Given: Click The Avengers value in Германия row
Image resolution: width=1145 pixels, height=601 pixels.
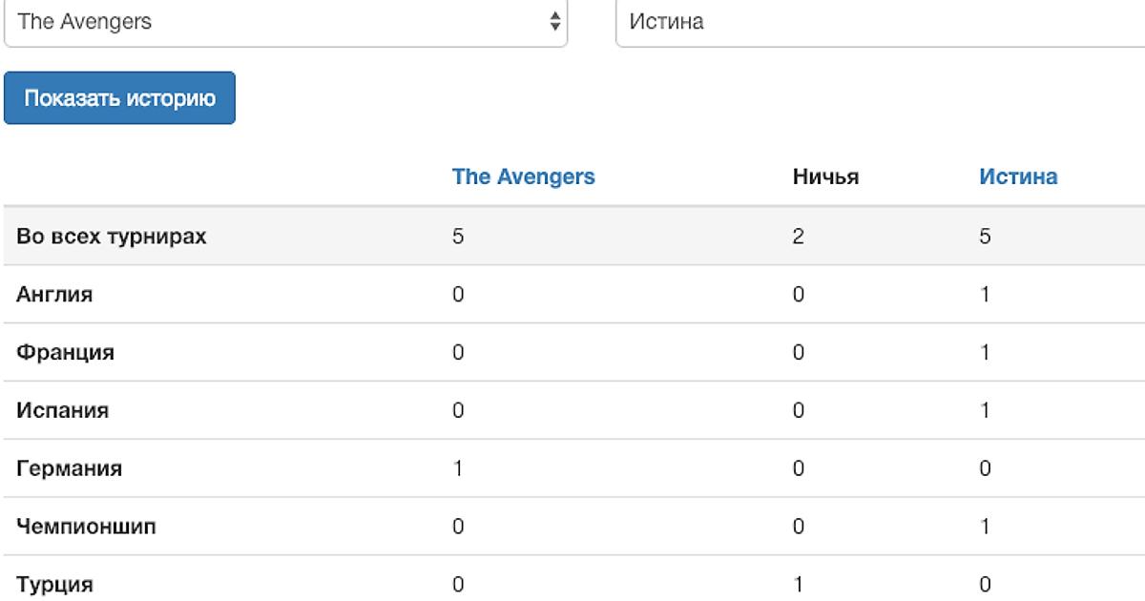Looking at the screenshot, I should (x=458, y=469).
